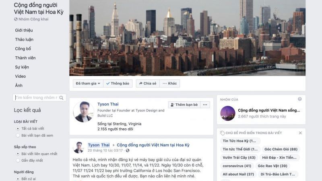Select the Bài viết bạn đã xem option
Viewport: 322px width, 181px height.
coord(18,136)
